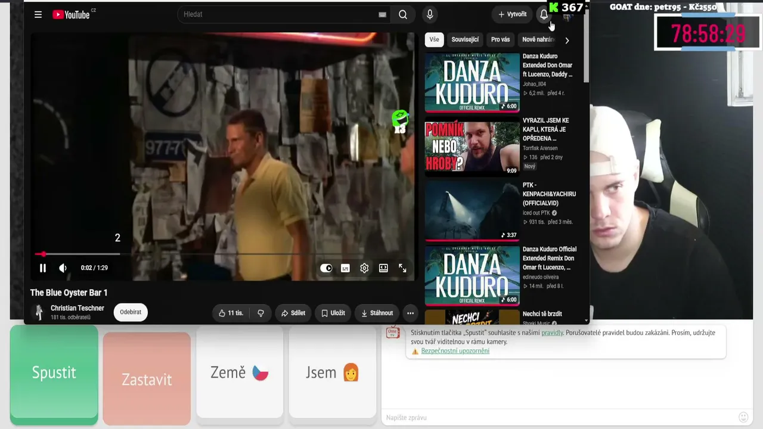Open the Danza Kuduro Extended thumbnail by Johao_ll04
Viewport: 763px width, 429px height.
pos(472,82)
